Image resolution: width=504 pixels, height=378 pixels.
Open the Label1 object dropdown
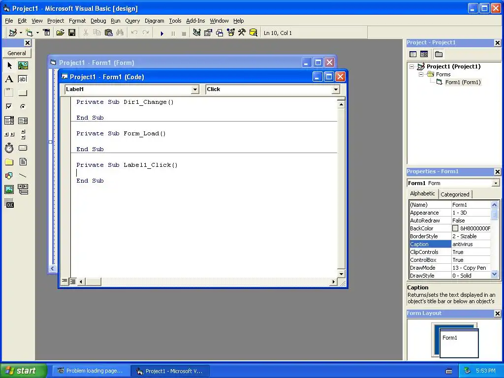click(195, 90)
